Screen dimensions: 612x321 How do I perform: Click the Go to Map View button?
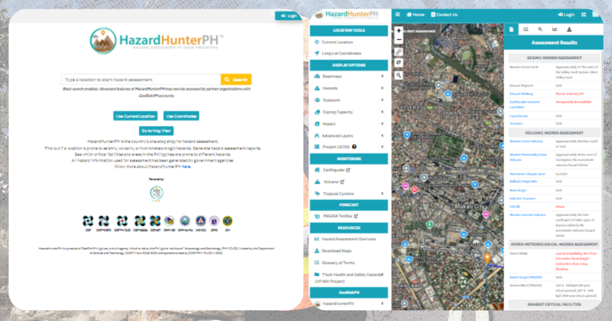[156, 131]
